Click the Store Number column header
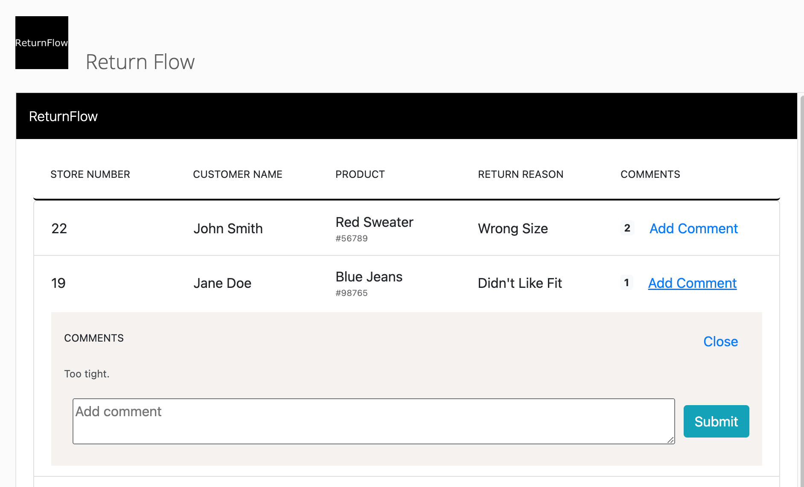Viewport: 804px width, 487px height. tap(90, 174)
